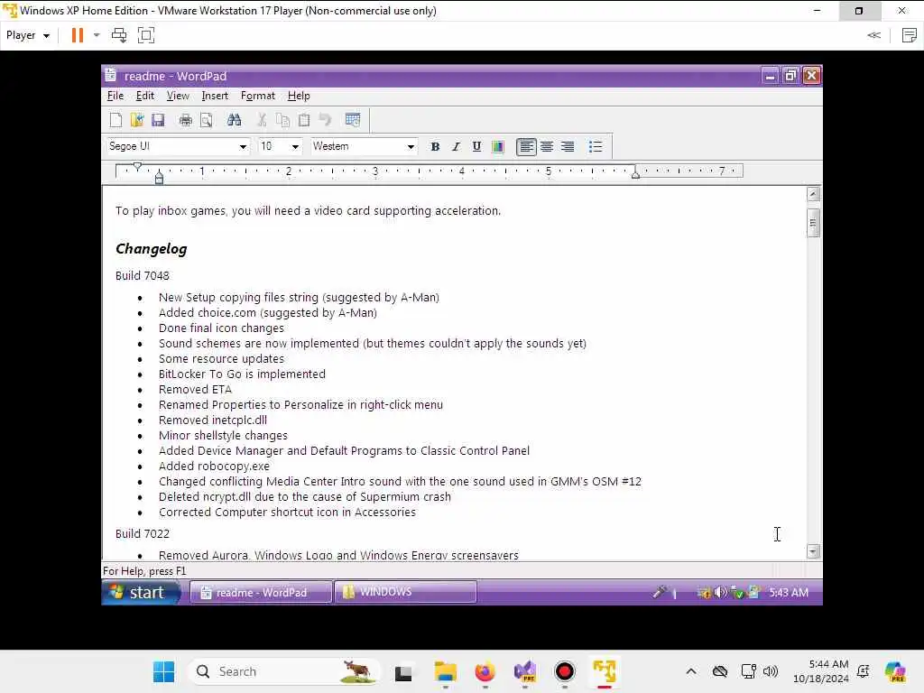Open host volume speaker icon
This screenshot has height=693, width=924.
771,671
